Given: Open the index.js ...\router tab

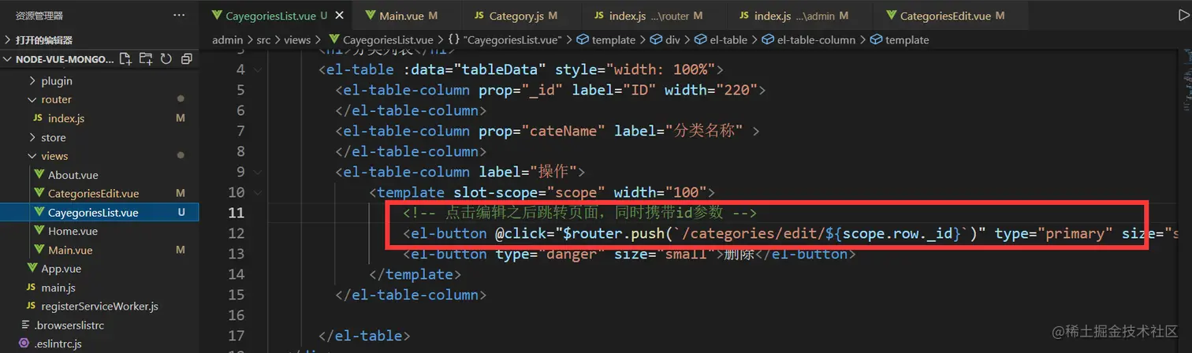Looking at the screenshot, I should 650,16.
